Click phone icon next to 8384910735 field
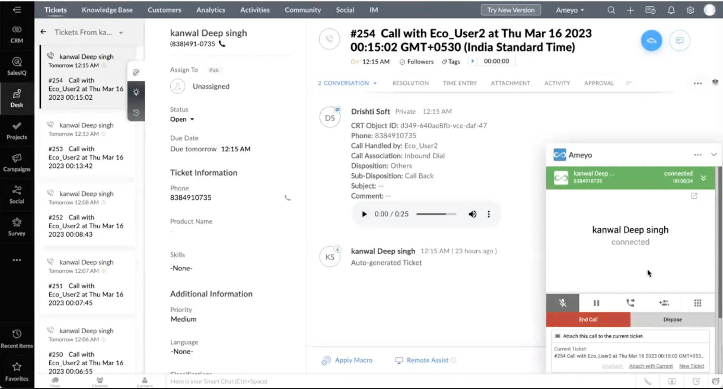The width and height of the screenshot is (723, 389). [287, 198]
